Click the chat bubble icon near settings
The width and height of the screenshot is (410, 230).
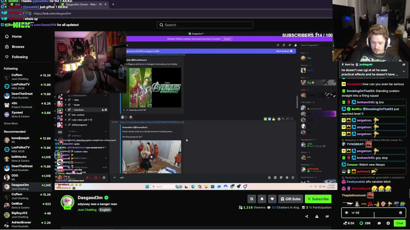click(x=379, y=223)
